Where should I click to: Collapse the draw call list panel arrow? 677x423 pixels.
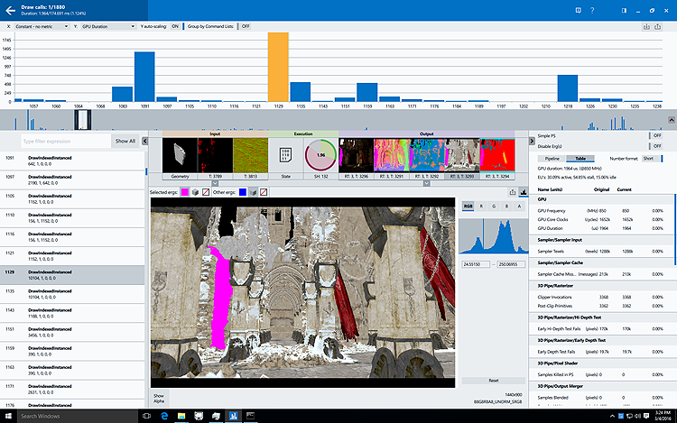pos(145,141)
